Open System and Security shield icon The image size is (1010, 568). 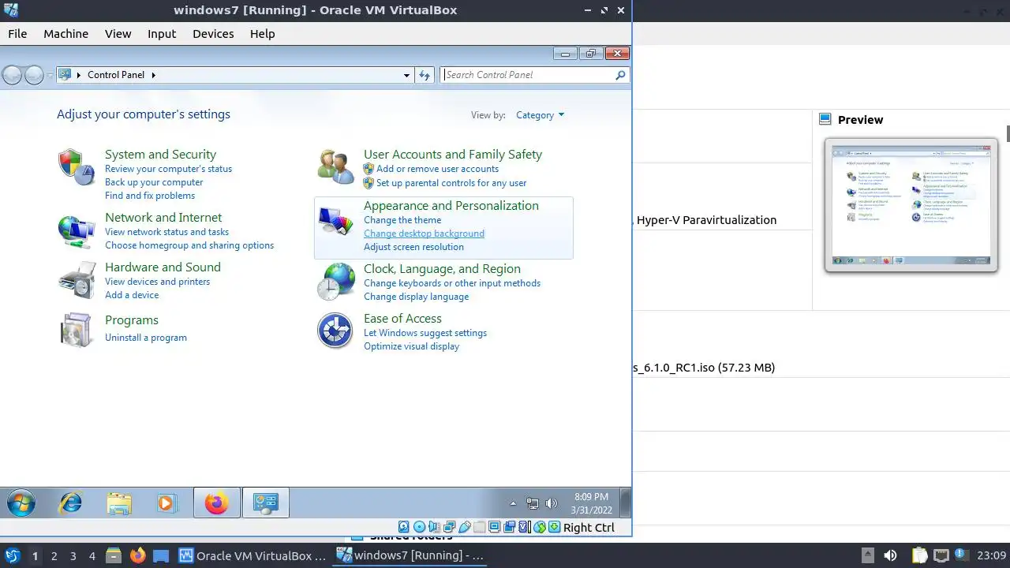click(x=77, y=166)
